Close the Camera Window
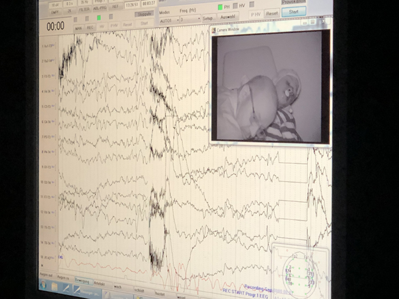This screenshot has height=299, width=399. click(x=323, y=22)
